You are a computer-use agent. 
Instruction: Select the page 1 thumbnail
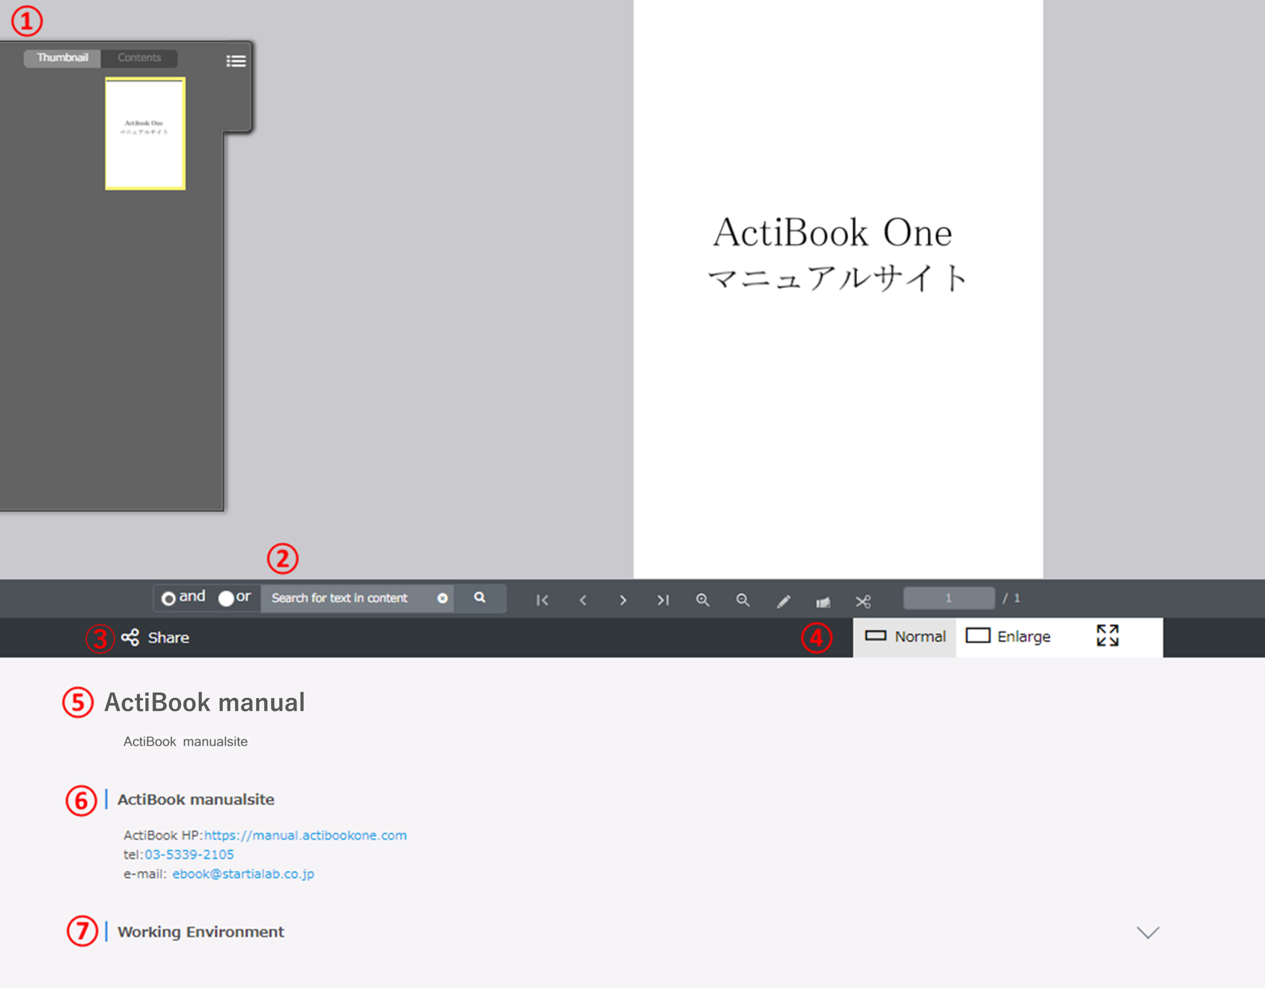(145, 133)
